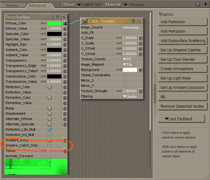Open the Object dropdown showing GROUND
The height and width of the screenshot is (180, 210).
click(x=89, y=5)
